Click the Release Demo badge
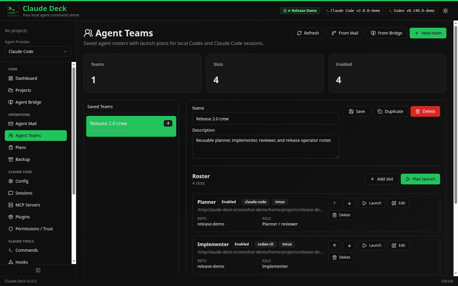The width and height of the screenshot is (458, 286). pos(300,11)
